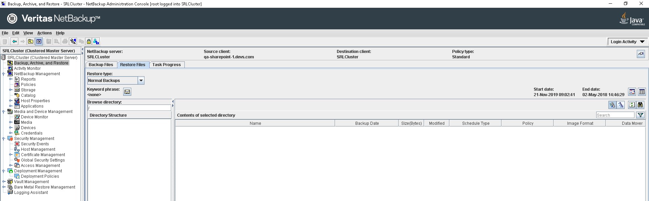This screenshot has width=649, height=201.
Task: Click the wrench and screwdriver toolbar icon
Action: [x=73, y=41]
